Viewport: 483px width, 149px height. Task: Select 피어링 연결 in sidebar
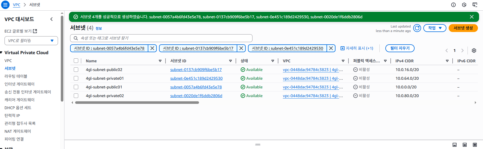[14, 139]
